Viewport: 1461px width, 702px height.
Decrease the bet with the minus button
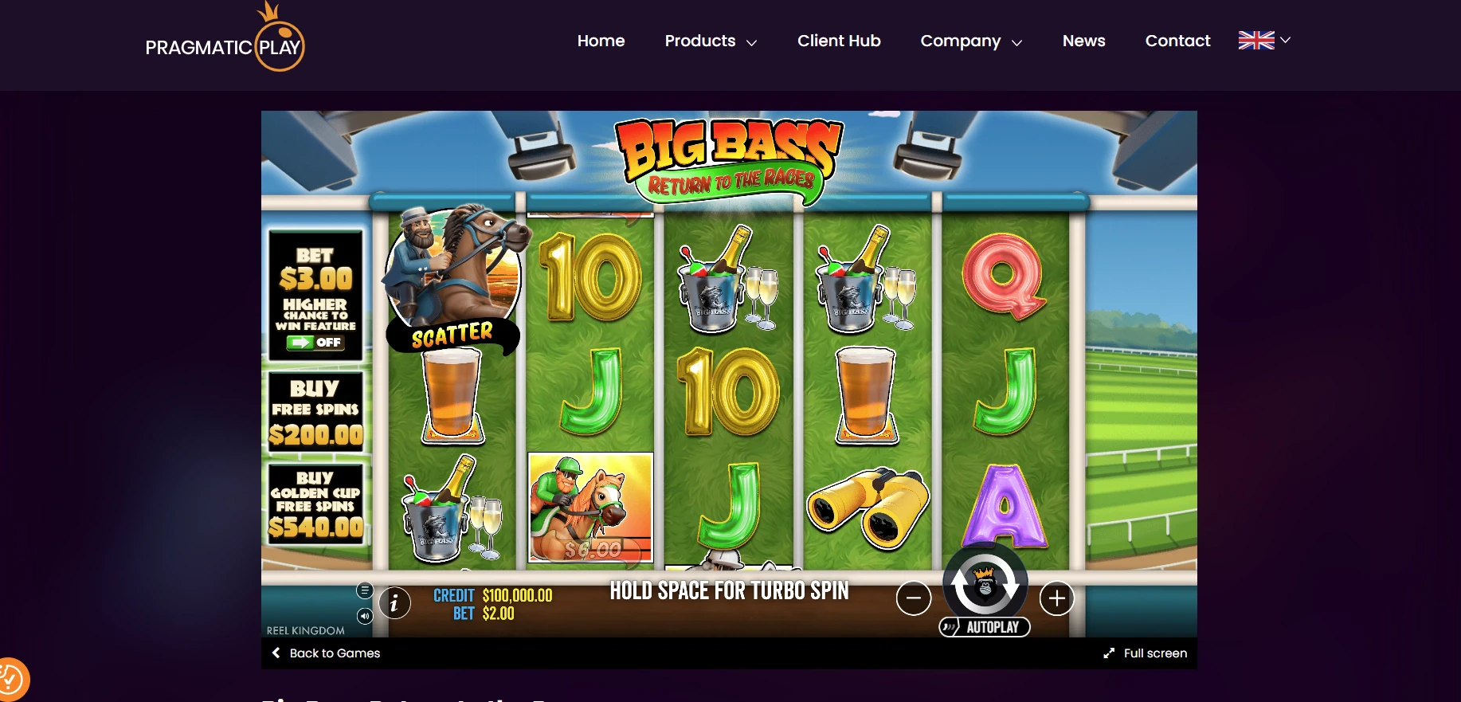coord(914,598)
